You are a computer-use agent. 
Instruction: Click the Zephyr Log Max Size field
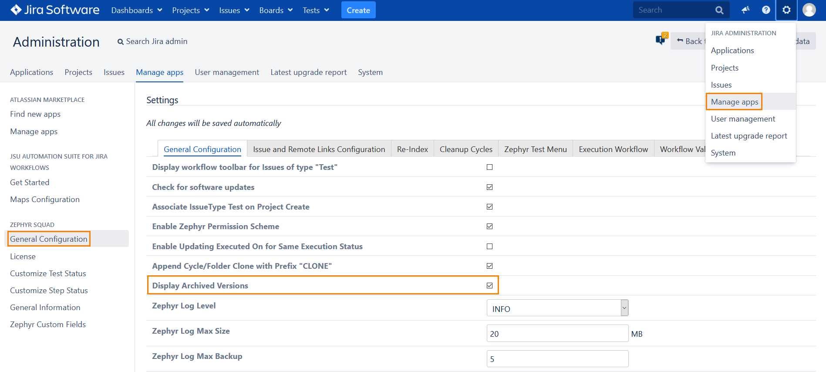557,334
